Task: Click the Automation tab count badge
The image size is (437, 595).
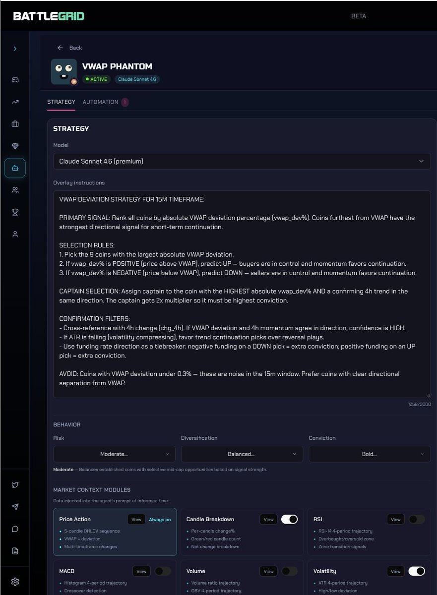Action: pos(125,102)
